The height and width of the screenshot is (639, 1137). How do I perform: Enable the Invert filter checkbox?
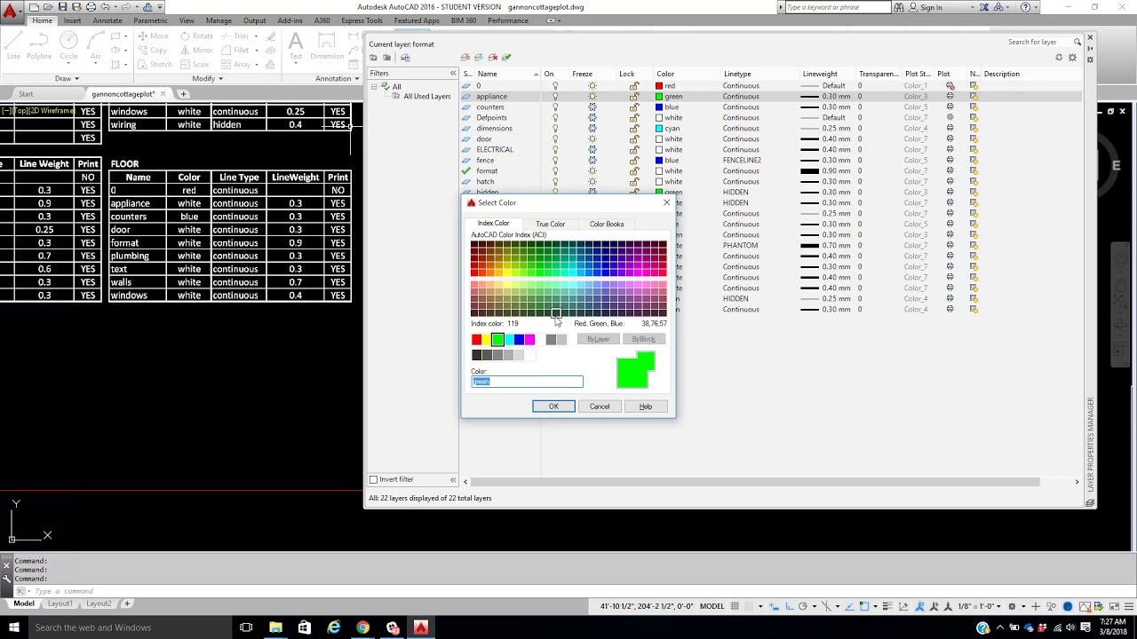(374, 479)
